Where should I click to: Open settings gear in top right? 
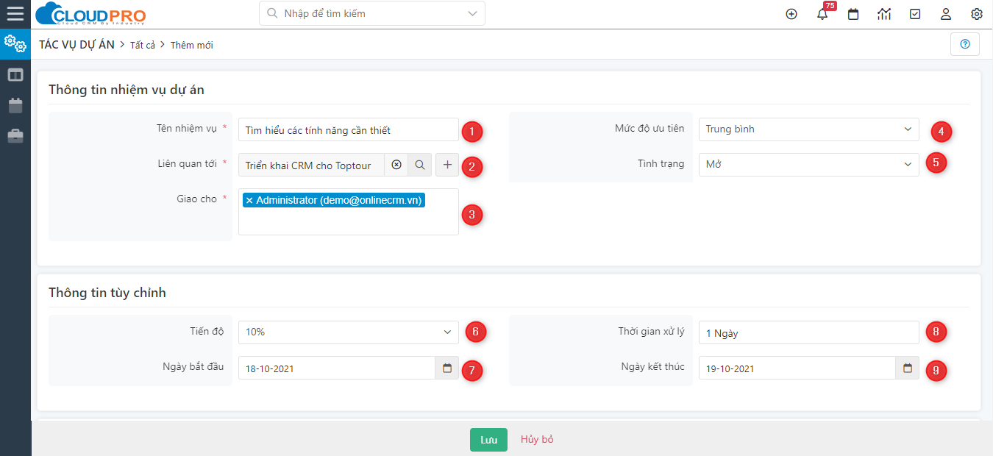coord(977,14)
